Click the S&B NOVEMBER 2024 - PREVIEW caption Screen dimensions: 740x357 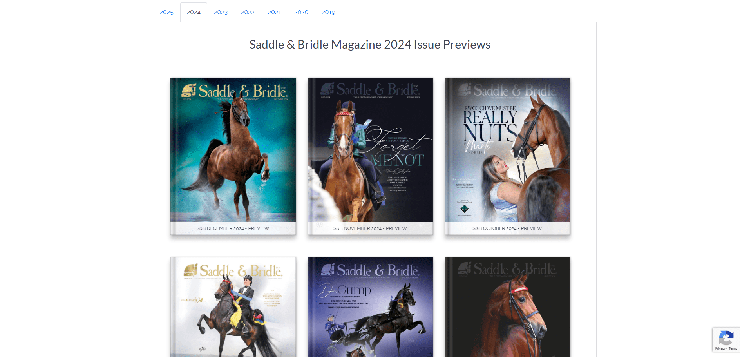point(370,228)
